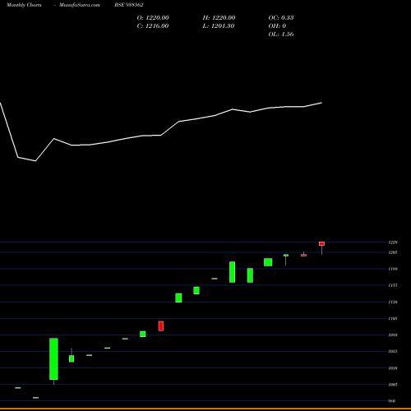Select the 'OL: 1.56' reading

[281, 35]
